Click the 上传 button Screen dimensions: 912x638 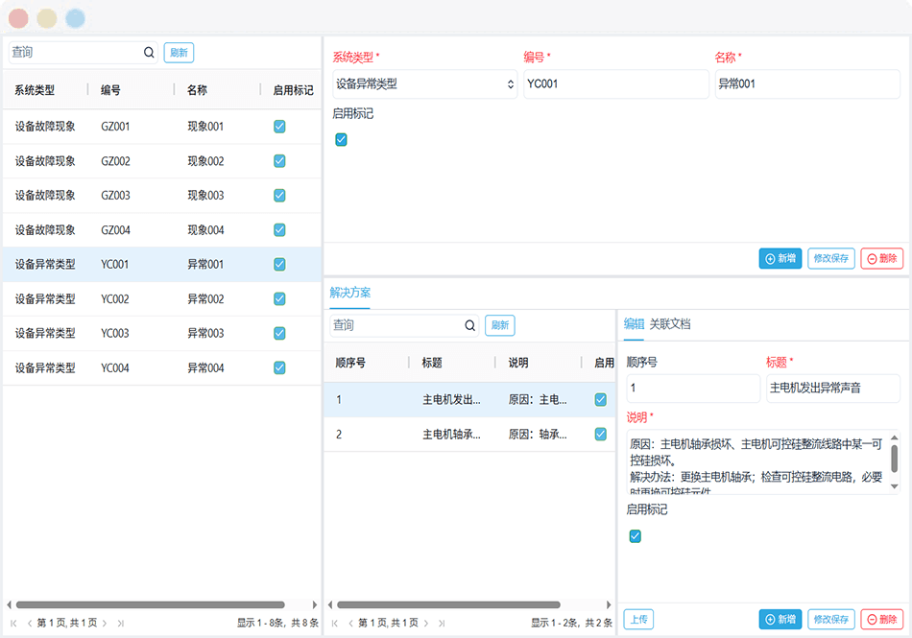639,620
